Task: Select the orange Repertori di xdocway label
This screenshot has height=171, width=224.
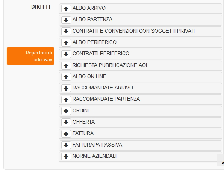Action: tap(30, 56)
